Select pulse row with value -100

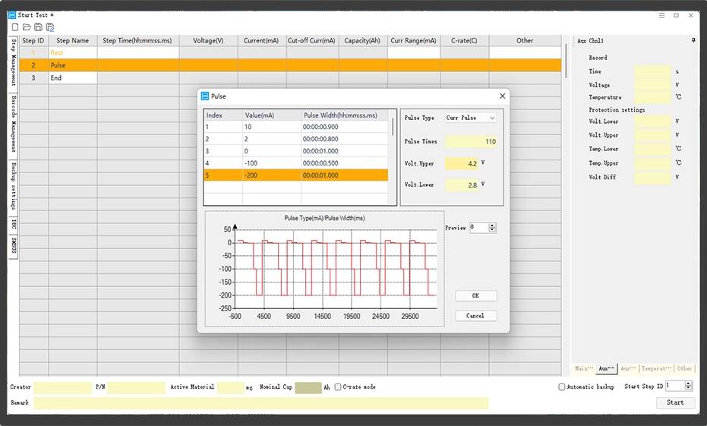click(x=296, y=163)
